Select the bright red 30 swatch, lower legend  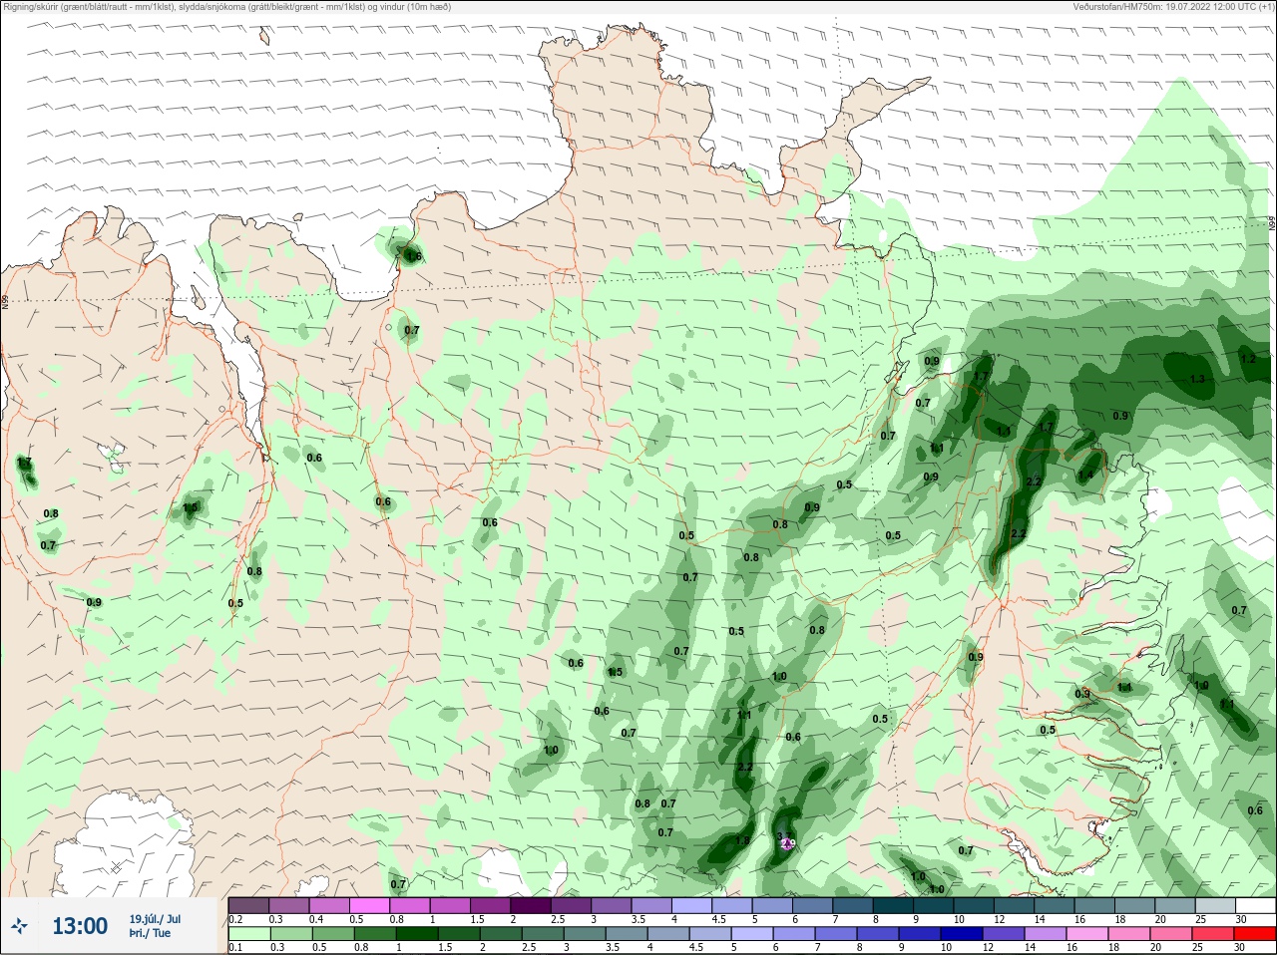[x=1255, y=934]
